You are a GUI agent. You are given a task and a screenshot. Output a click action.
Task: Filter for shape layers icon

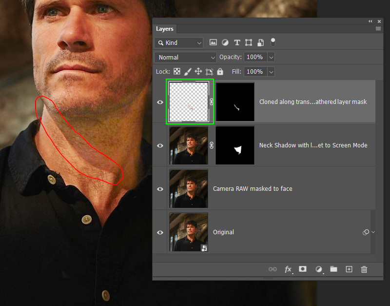click(249, 42)
